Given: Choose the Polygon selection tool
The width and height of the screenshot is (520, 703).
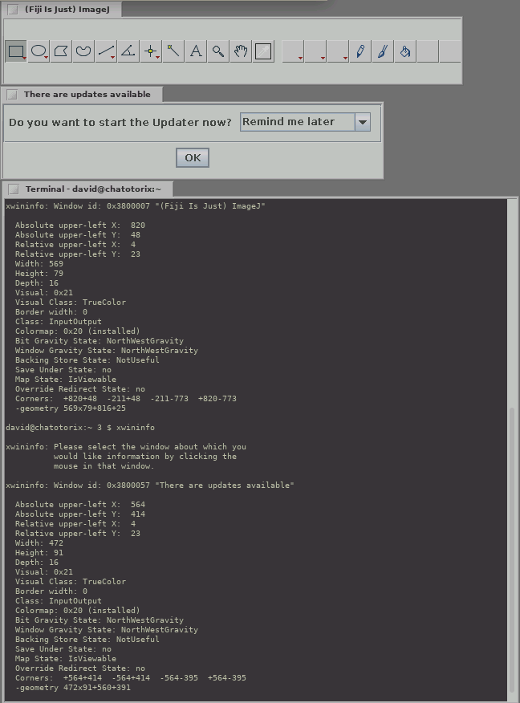Looking at the screenshot, I should pos(61,52).
